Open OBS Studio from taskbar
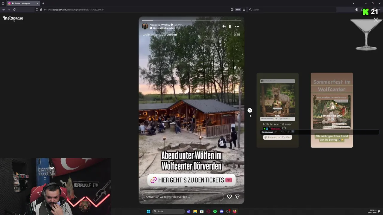383x215 pixels. click(228, 211)
